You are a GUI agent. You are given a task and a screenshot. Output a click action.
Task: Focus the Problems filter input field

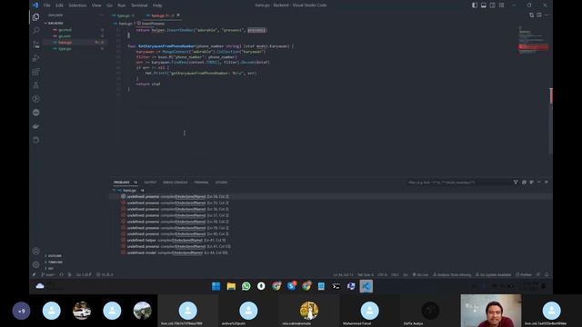click(458, 183)
